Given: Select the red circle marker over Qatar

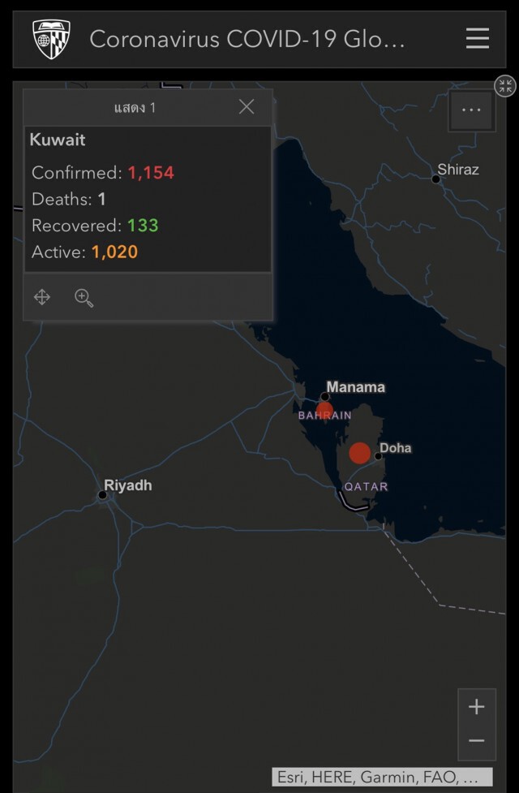Looking at the screenshot, I should tap(360, 453).
